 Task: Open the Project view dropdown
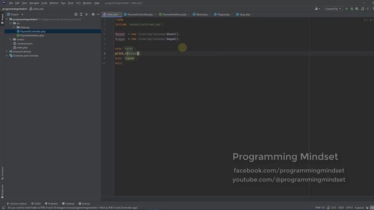click(15, 15)
